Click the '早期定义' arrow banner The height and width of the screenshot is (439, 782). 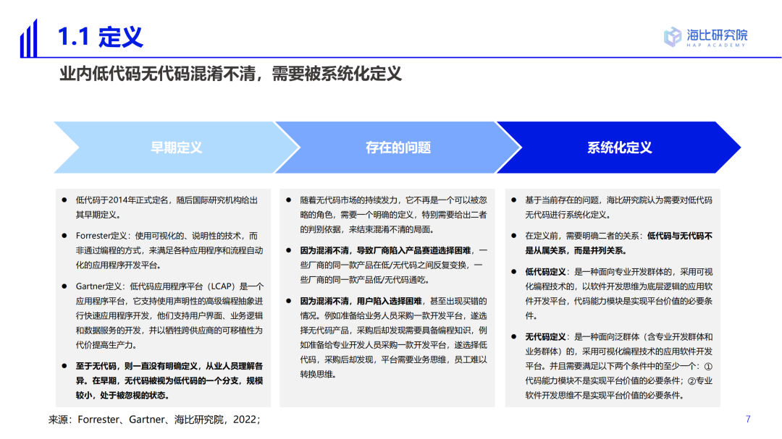tap(177, 148)
